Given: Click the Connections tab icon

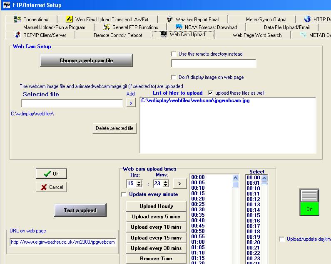Looking at the screenshot, I should tap(17, 19).
